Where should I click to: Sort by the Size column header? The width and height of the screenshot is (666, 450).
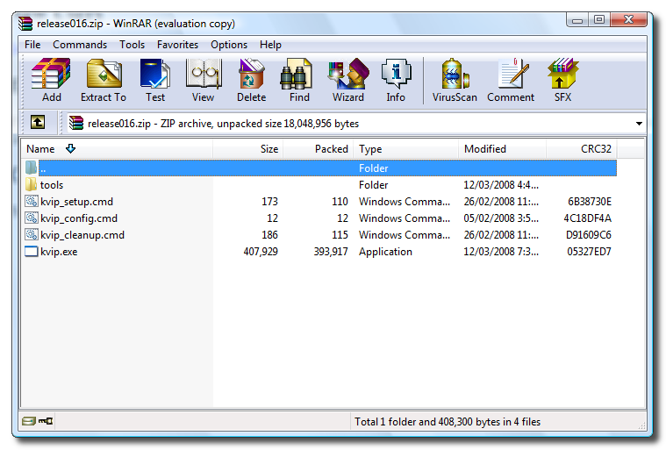pos(248,149)
